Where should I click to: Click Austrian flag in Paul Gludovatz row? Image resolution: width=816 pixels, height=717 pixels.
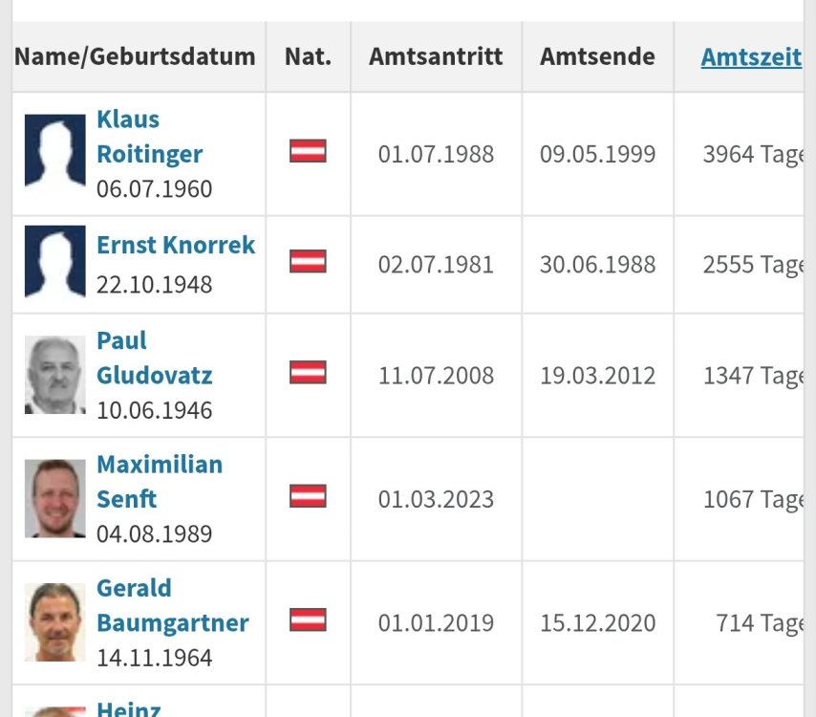tap(308, 373)
